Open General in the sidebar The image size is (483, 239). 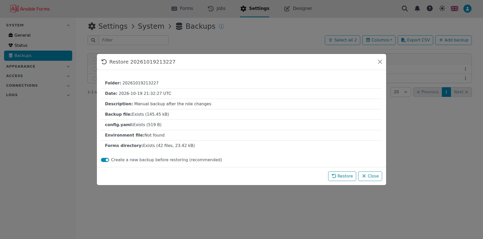click(x=38, y=35)
